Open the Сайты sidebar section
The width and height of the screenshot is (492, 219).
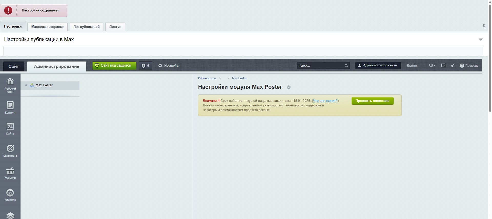[10, 129]
